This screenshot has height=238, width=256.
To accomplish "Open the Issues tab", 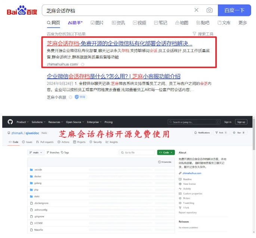I will pyautogui.click(x=27, y=142).
